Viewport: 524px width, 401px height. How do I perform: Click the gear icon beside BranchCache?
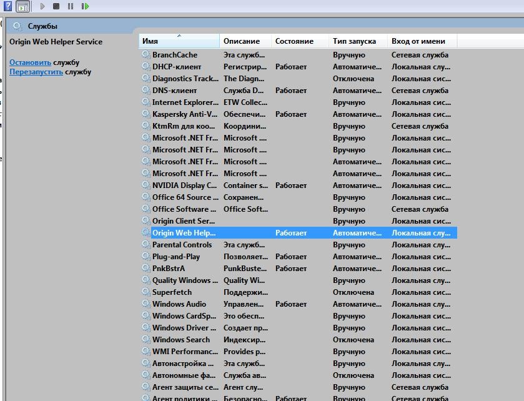tap(146, 55)
